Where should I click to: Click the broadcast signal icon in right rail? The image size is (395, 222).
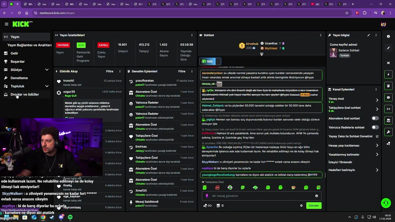pyautogui.click(x=388, y=109)
